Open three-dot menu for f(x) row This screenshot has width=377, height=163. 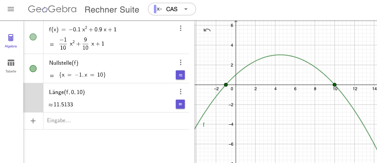181,28
